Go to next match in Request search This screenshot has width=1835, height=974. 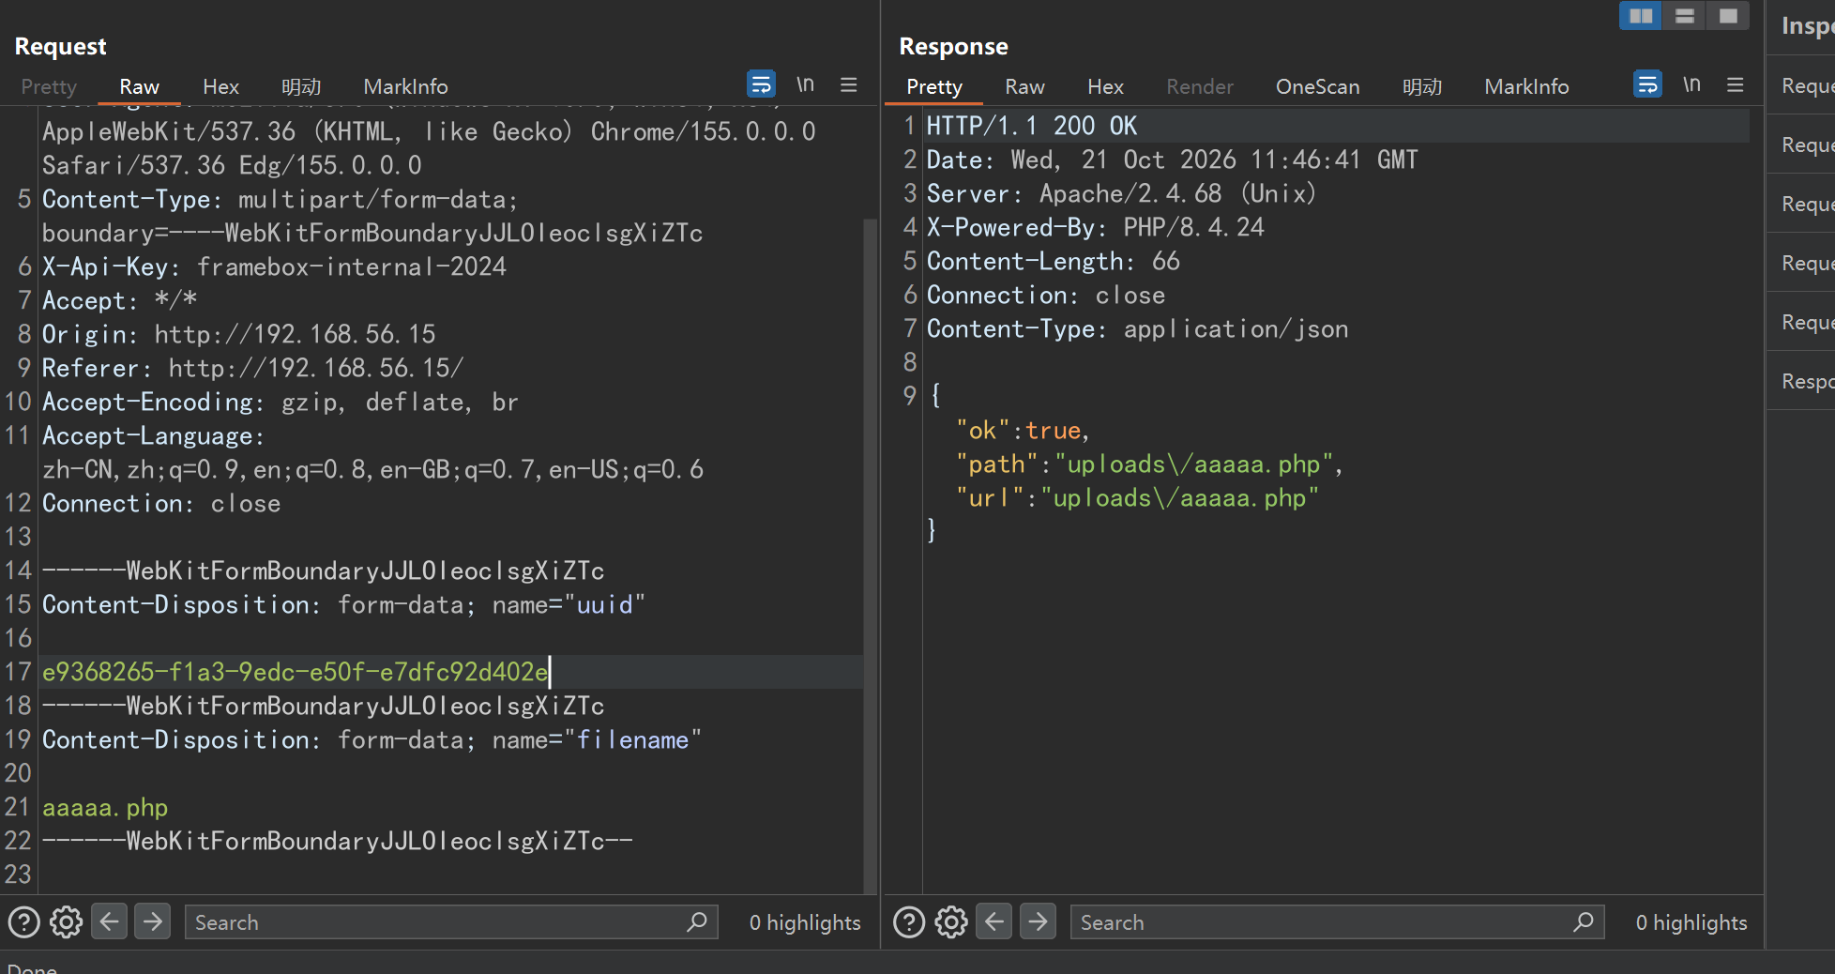click(x=153, y=921)
